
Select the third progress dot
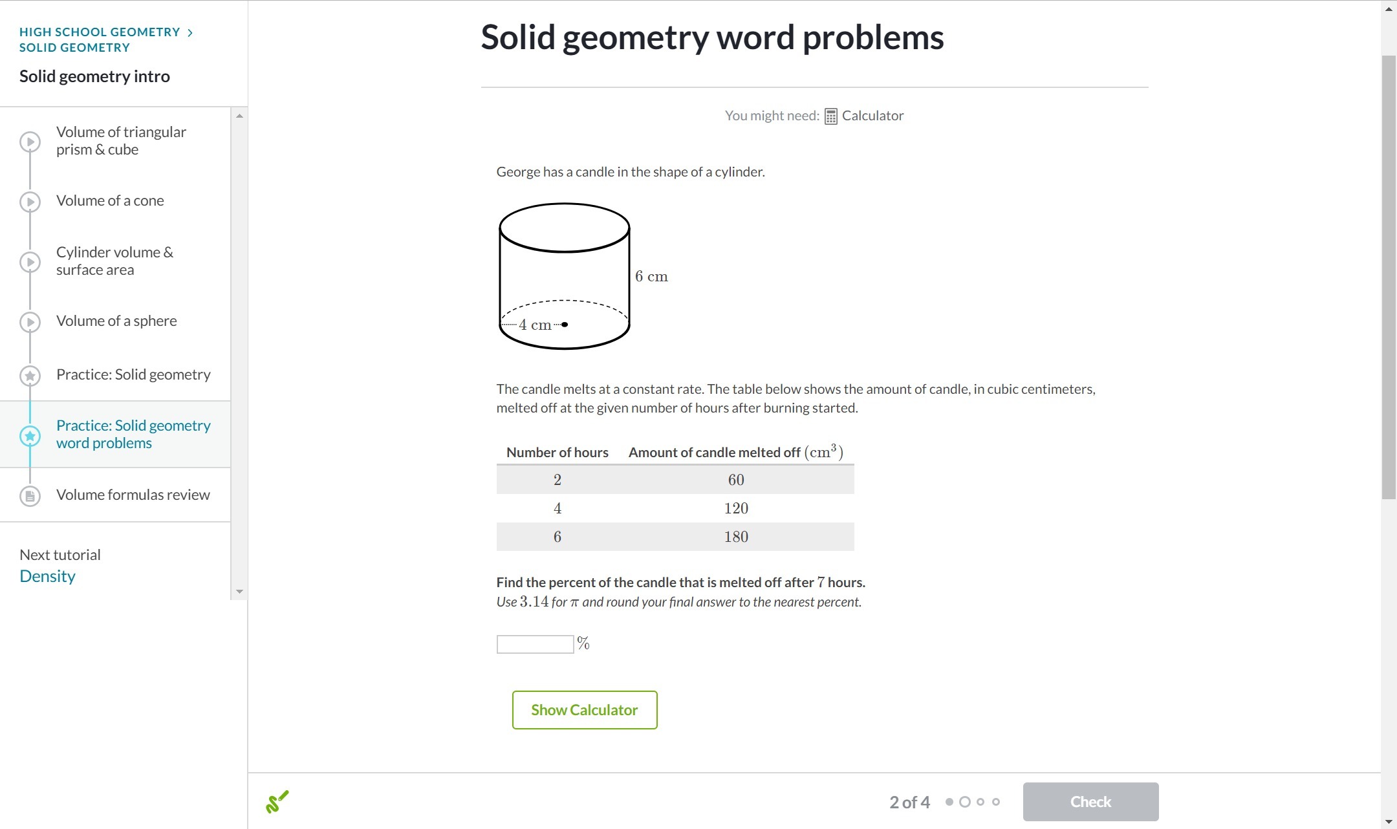tap(980, 802)
